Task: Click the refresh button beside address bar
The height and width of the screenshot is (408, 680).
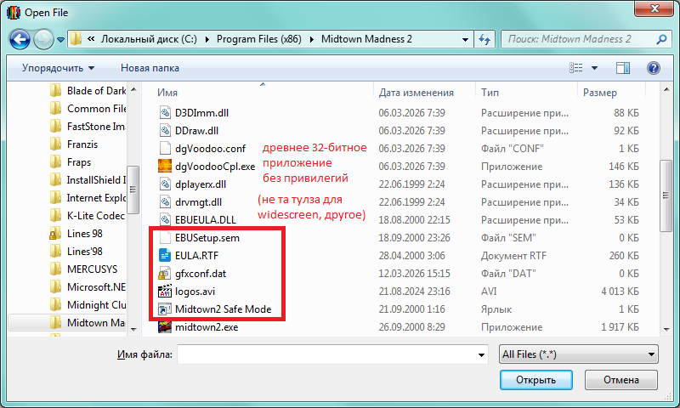Action: pos(484,39)
